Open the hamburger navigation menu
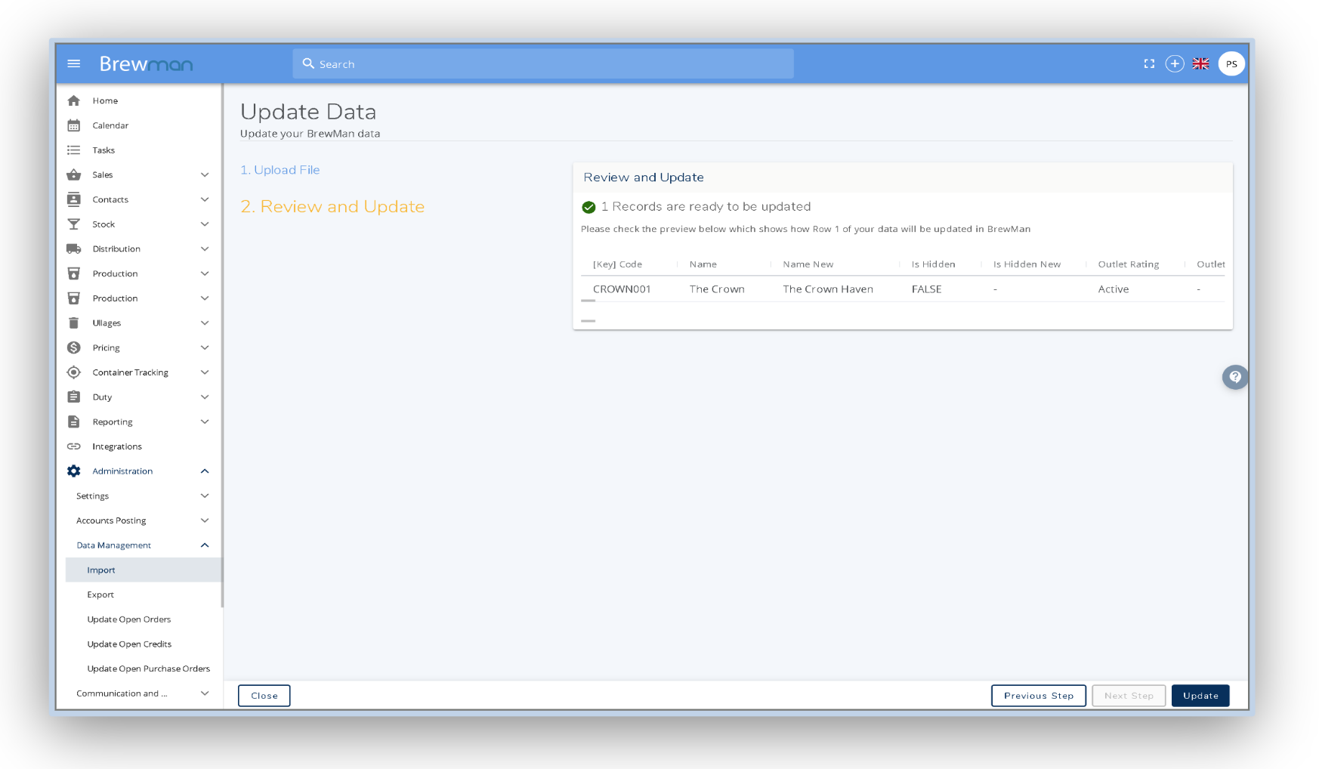1319x769 pixels. (x=74, y=63)
